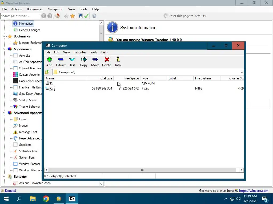Select the Move tool in 7-Zip
Image resolution: width=273 pixels, height=204 pixels.
tap(95, 62)
